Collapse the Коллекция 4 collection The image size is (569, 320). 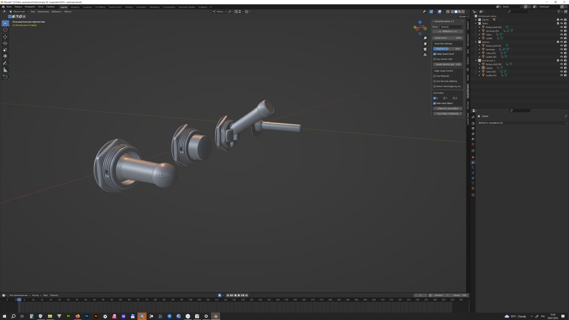tap(476, 60)
